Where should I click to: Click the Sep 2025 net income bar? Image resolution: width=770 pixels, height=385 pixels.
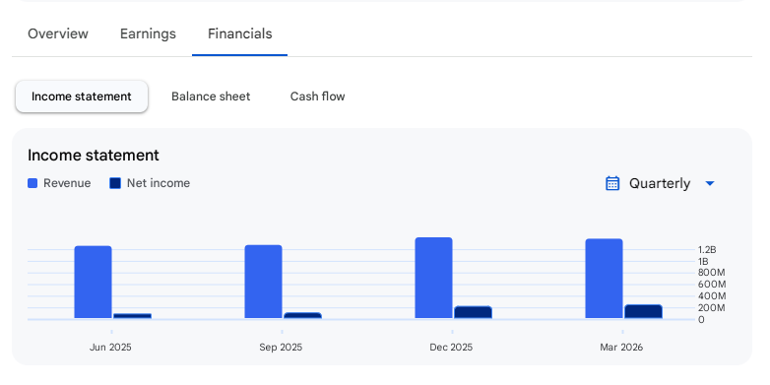(x=303, y=316)
